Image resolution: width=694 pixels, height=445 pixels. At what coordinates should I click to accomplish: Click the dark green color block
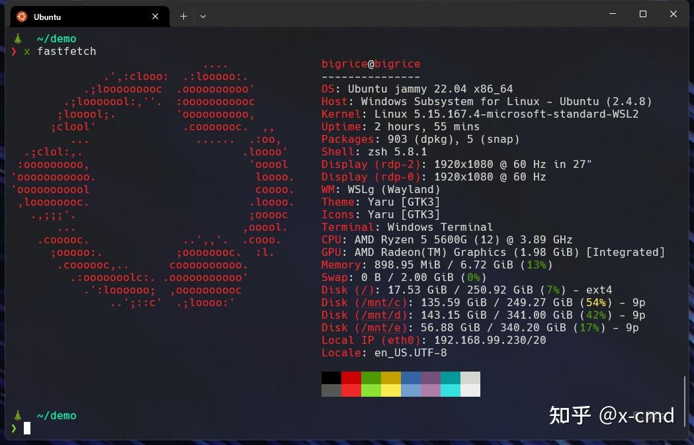[371, 378]
